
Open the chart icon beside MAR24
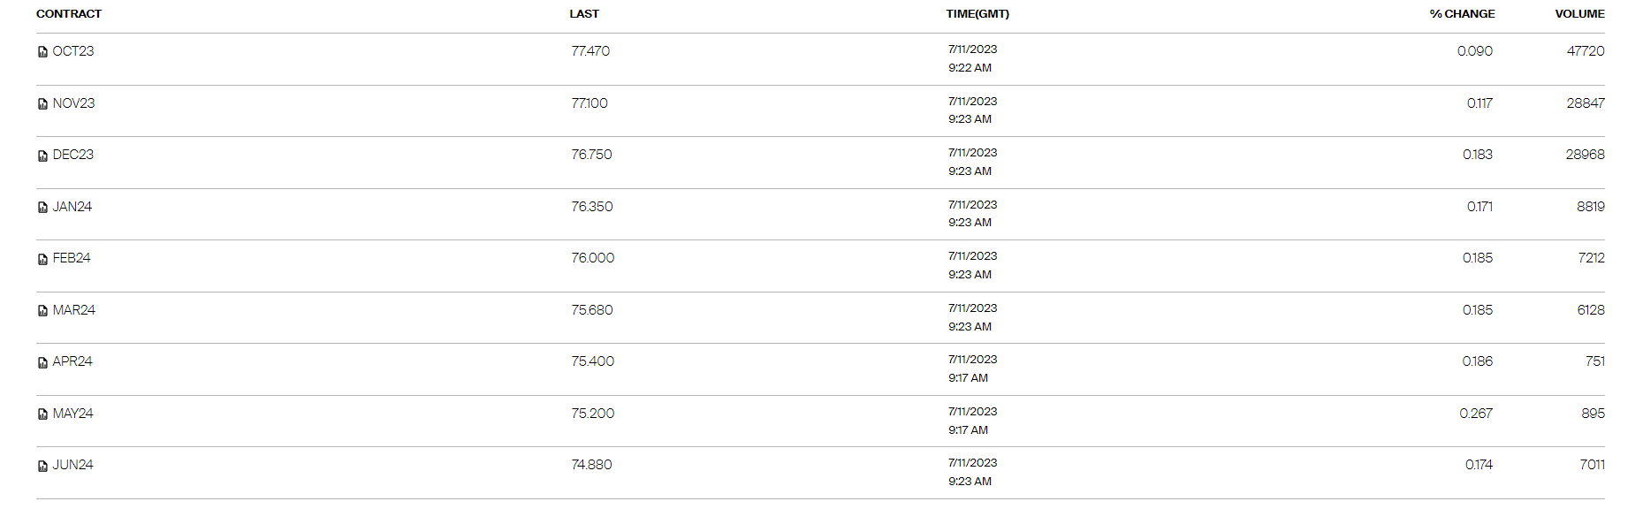point(42,311)
